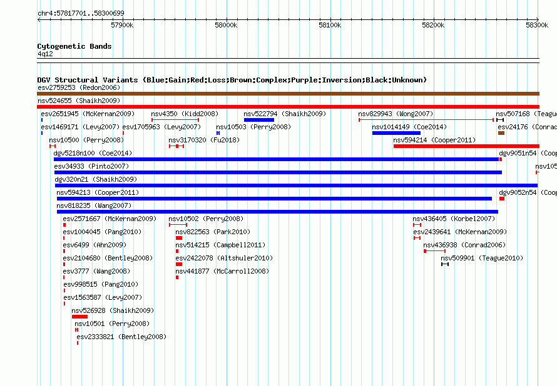Click the dgv320n21 blue gain bar

coord(296,186)
